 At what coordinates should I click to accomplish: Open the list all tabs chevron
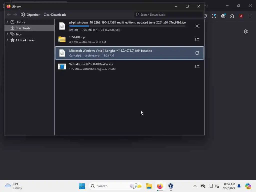[x=207, y=5]
